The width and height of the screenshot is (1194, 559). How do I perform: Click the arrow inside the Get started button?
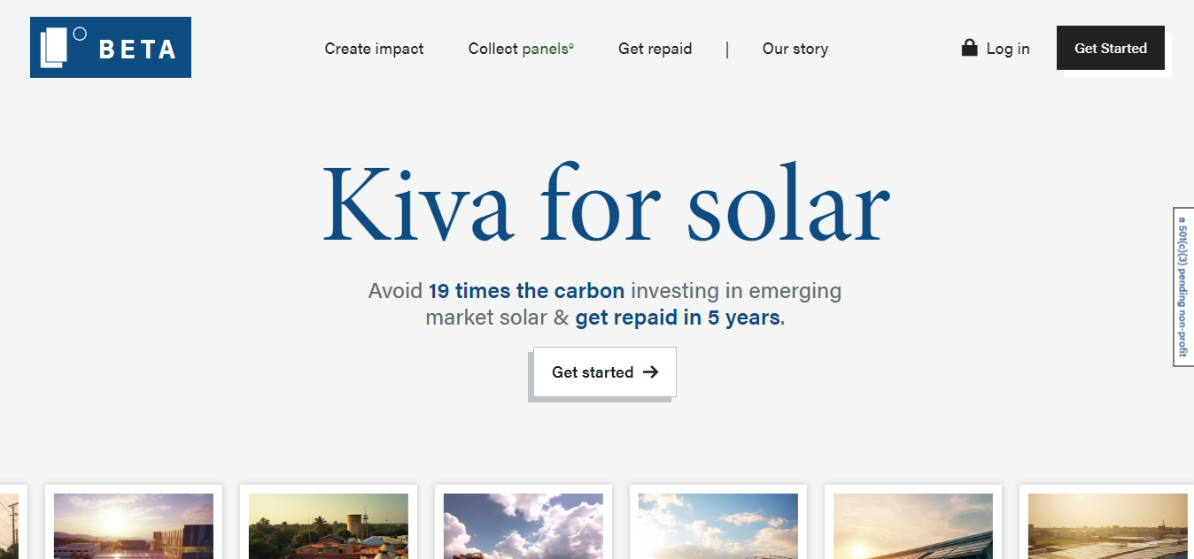[x=653, y=372]
